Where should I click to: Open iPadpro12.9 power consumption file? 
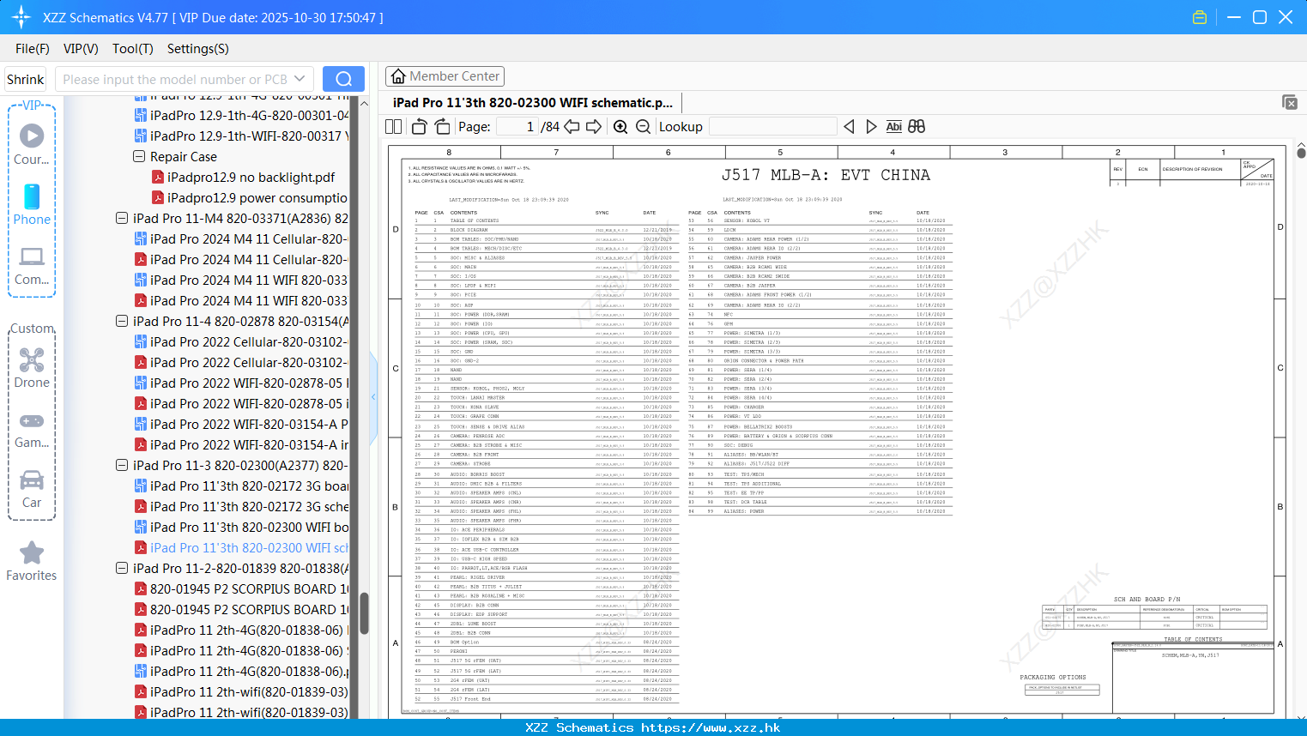tap(257, 197)
